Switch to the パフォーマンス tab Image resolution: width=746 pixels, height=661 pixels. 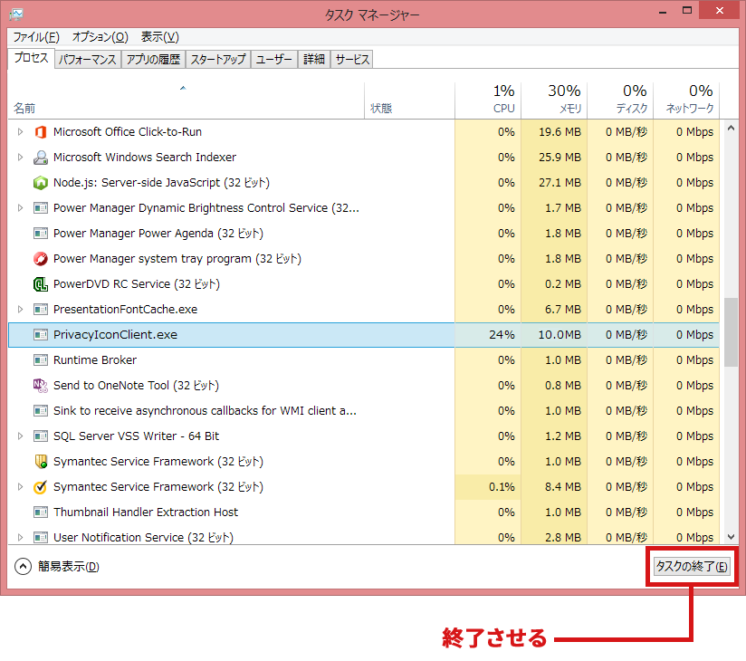(x=87, y=60)
